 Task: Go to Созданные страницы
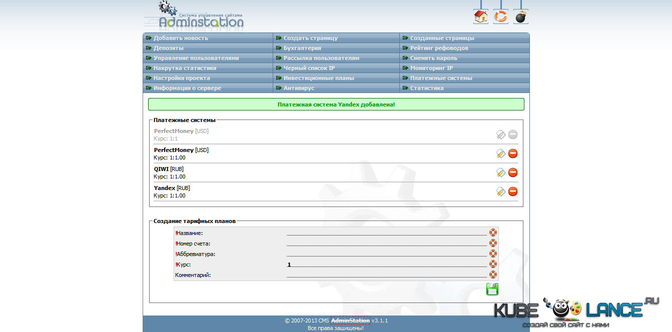[x=442, y=38]
